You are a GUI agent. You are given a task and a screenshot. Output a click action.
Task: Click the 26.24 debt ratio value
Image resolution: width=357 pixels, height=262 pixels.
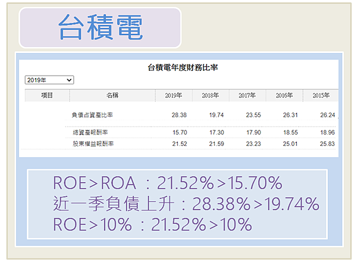(x=327, y=115)
